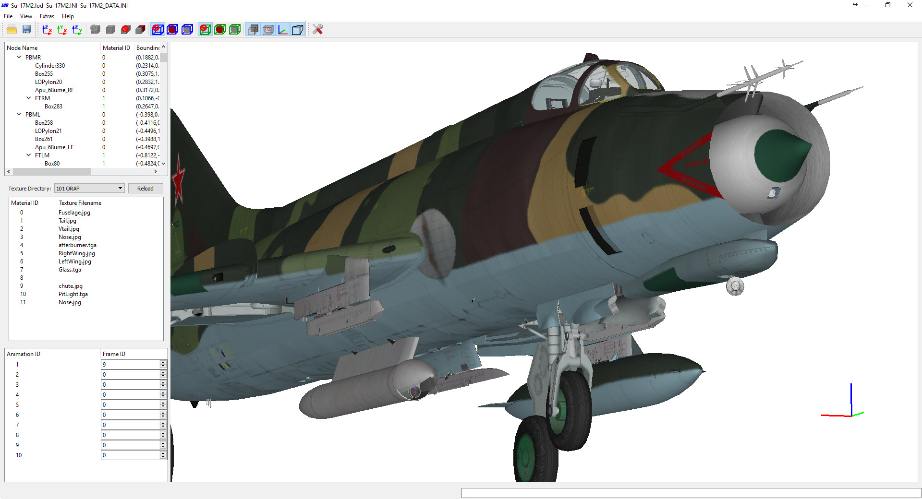Open the Extras menu
Viewport: 922px width, 499px height.
tap(47, 16)
